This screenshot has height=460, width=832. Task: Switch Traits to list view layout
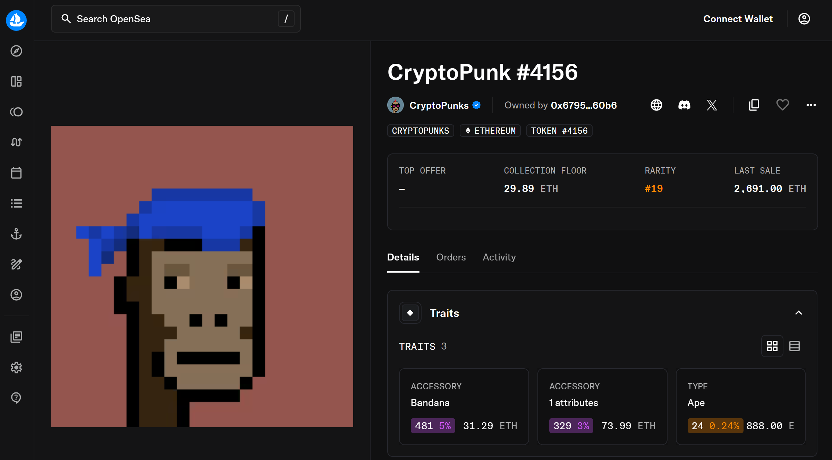pyautogui.click(x=795, y=346)
